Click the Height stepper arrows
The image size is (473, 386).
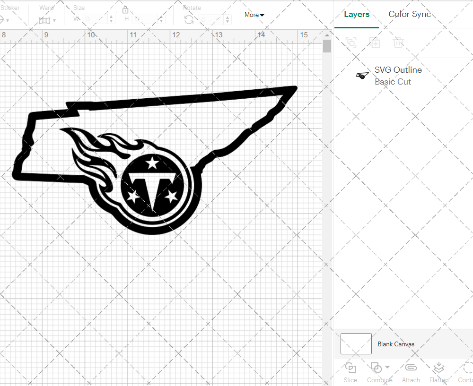[x=161, y=19]
